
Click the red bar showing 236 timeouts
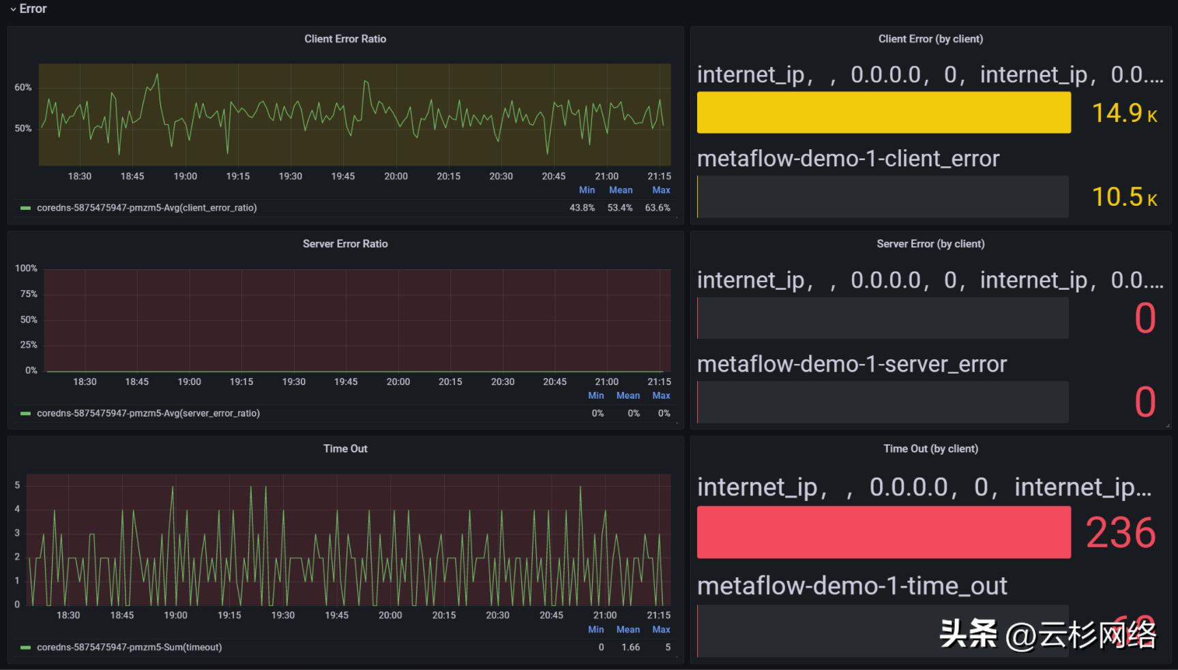coord(883,532)
